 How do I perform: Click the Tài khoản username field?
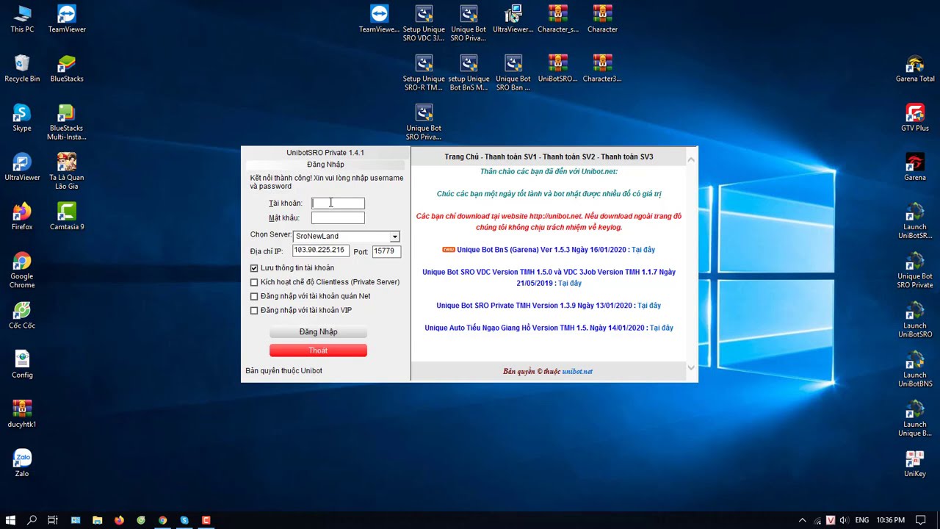point(338,204)
